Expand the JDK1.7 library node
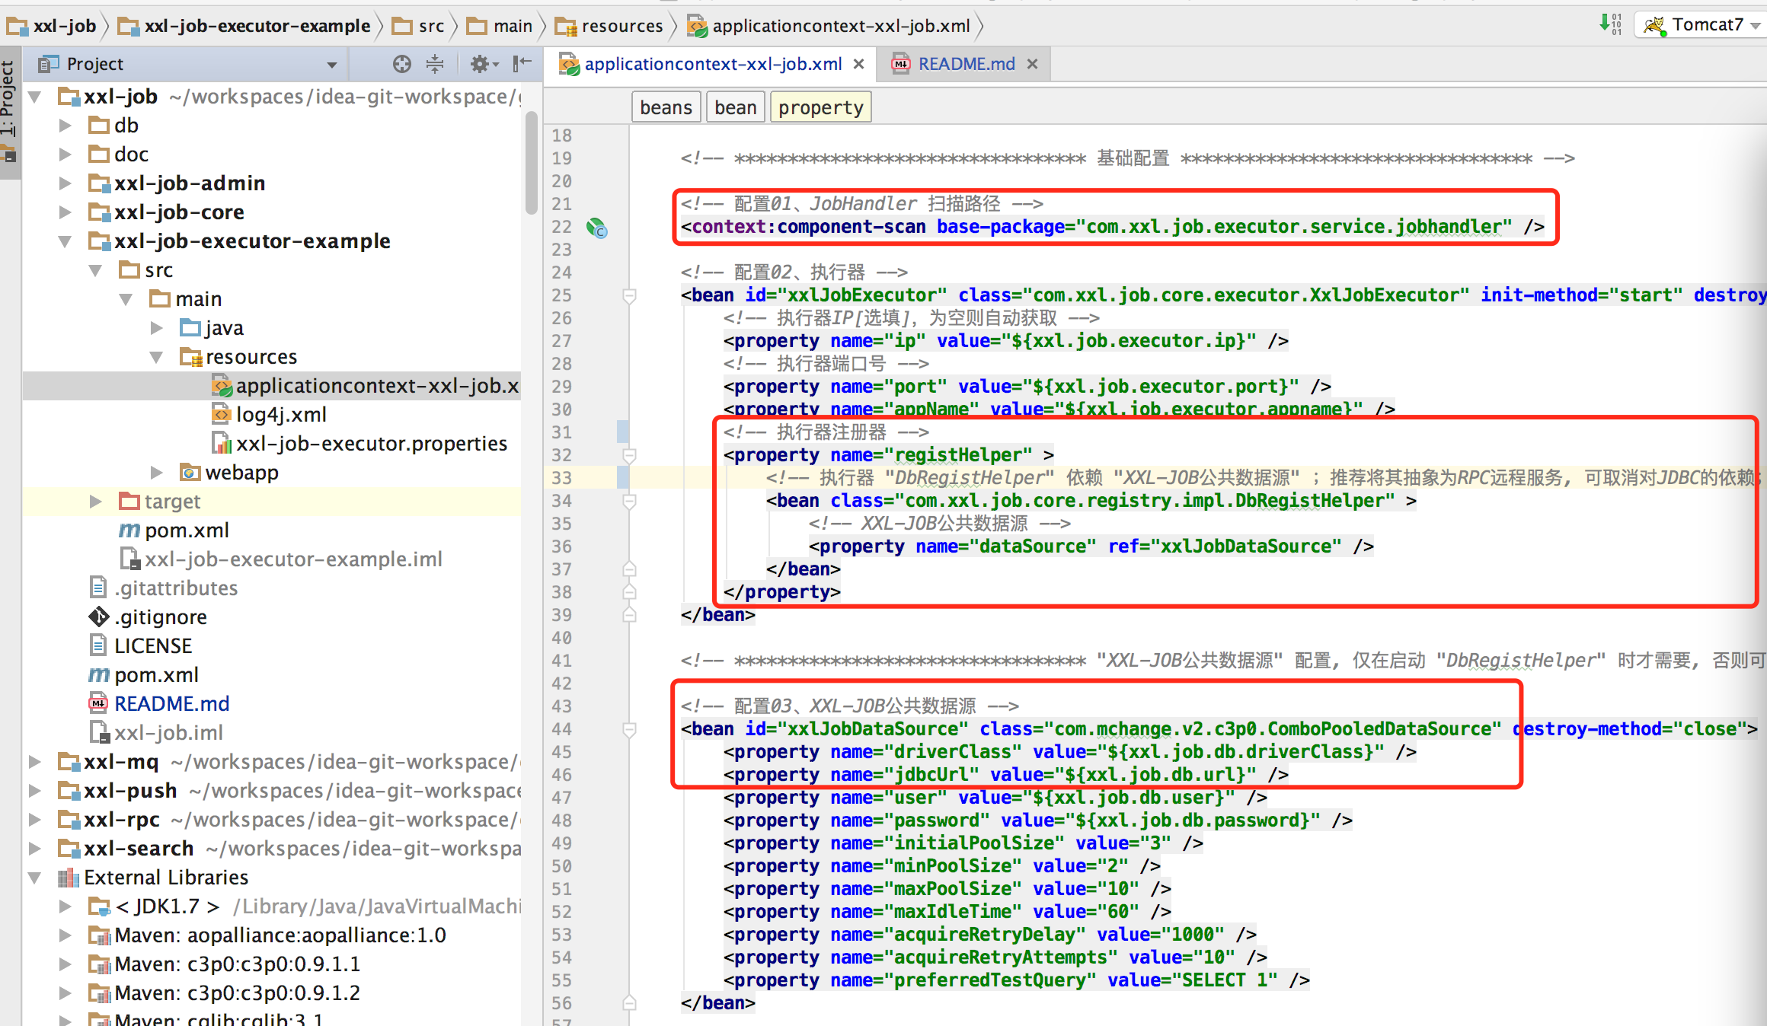 click(x=65, y=907)
